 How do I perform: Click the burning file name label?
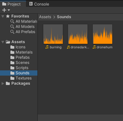tap(56, 47)
